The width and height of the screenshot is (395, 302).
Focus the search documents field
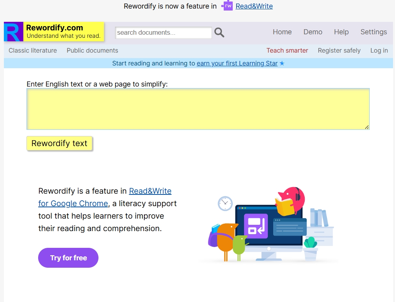163,33
